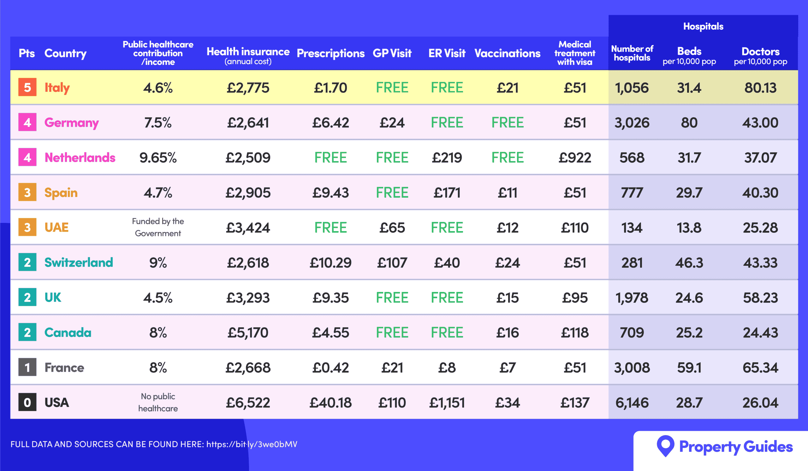This screenshot has width=808, height=471.
Task: Click Italy's 80.13 doctors value
Action: coord(760,87)
